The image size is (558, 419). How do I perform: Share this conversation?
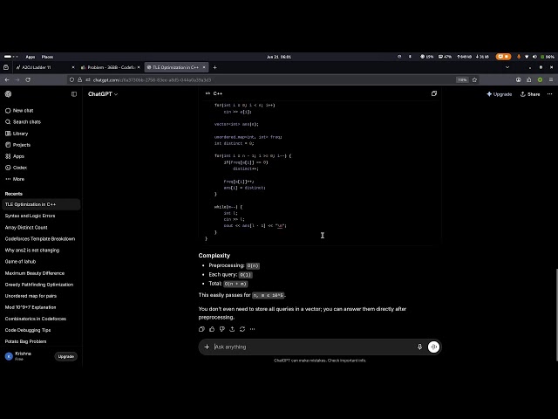click(x=530, y=94)
